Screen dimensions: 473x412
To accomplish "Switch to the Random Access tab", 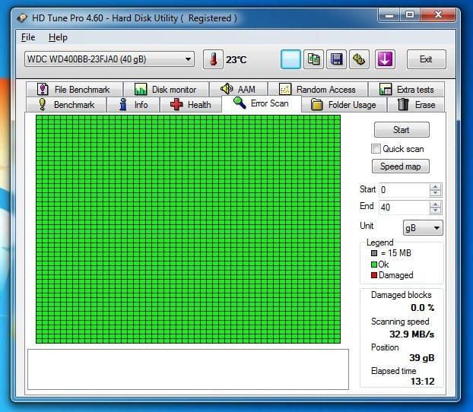I will (x=318, y=89).
